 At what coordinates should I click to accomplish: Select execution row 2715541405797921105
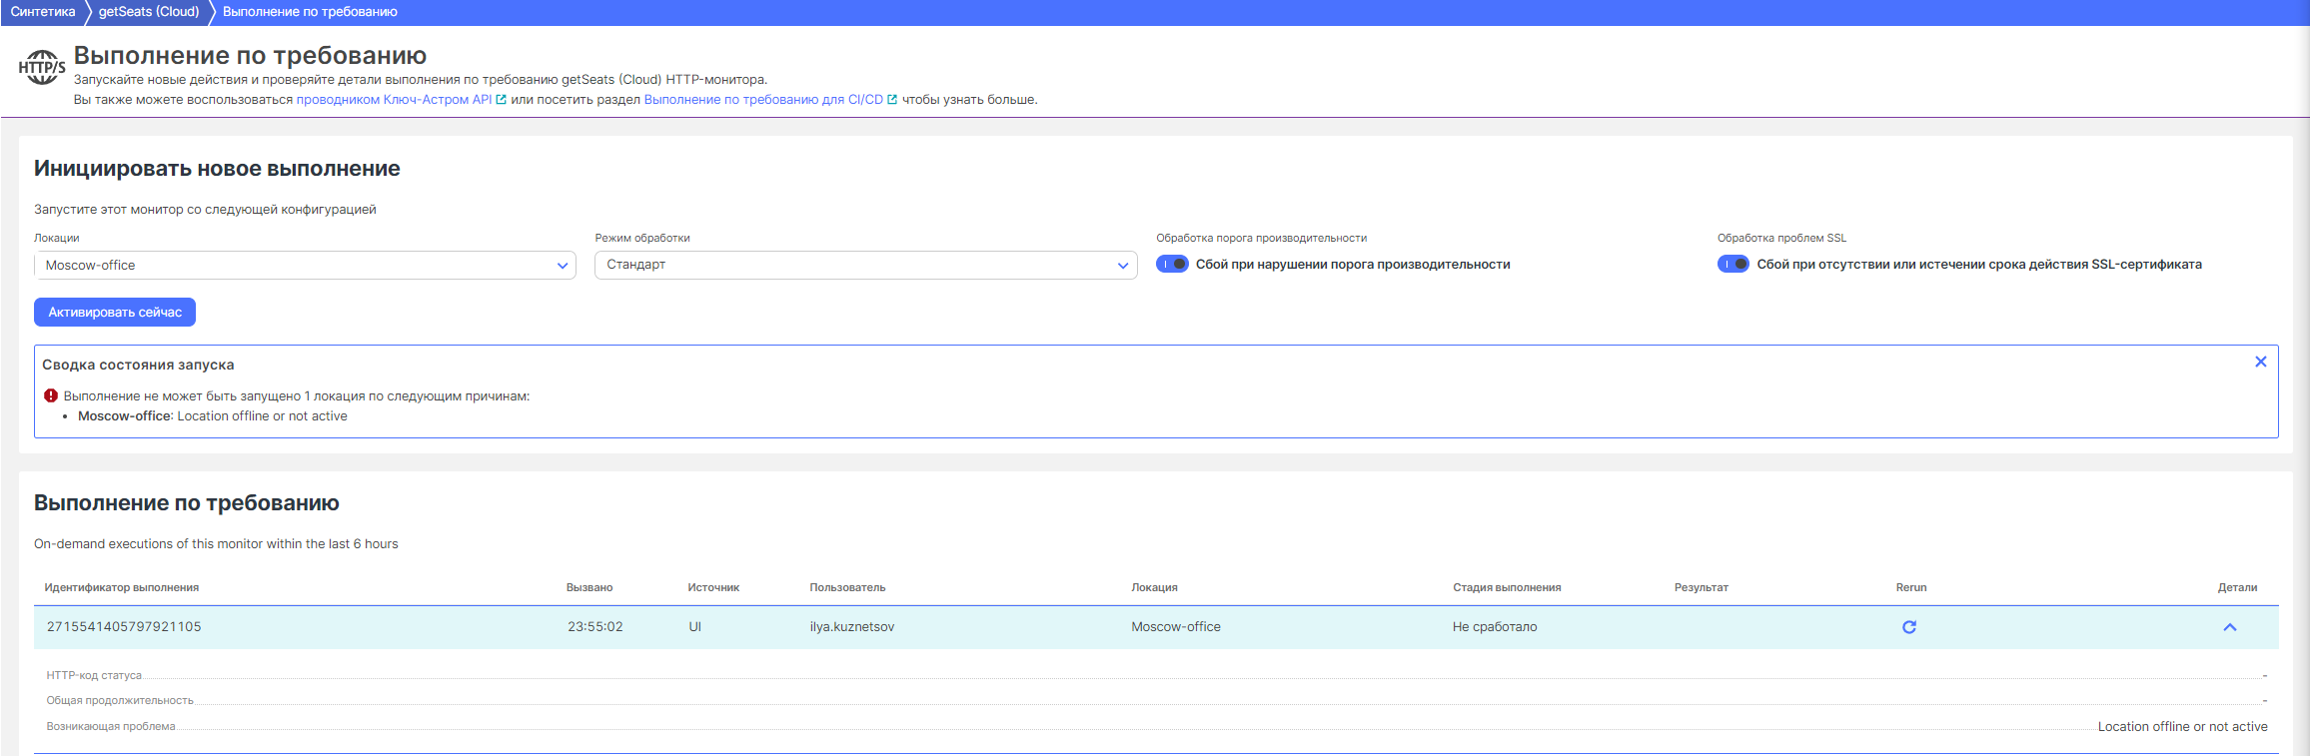[124, 627]
